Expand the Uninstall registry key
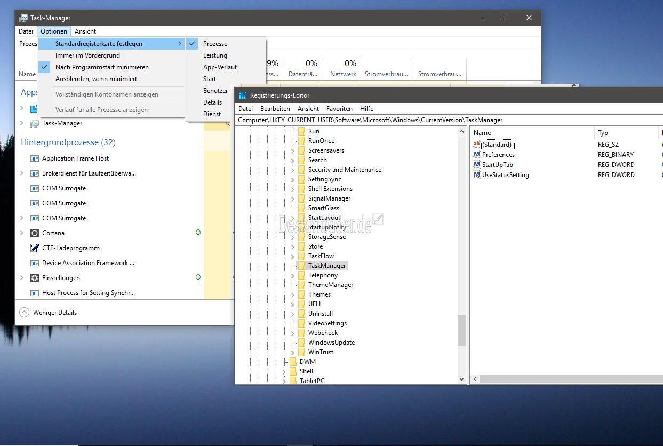 pos(293,314)
